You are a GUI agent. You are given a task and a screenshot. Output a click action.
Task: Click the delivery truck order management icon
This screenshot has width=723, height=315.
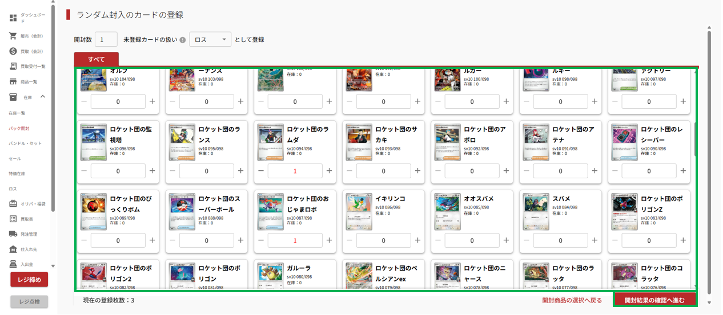[x=13, y=234]
